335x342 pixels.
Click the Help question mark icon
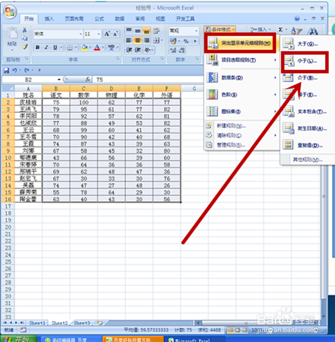click(297, 19)
